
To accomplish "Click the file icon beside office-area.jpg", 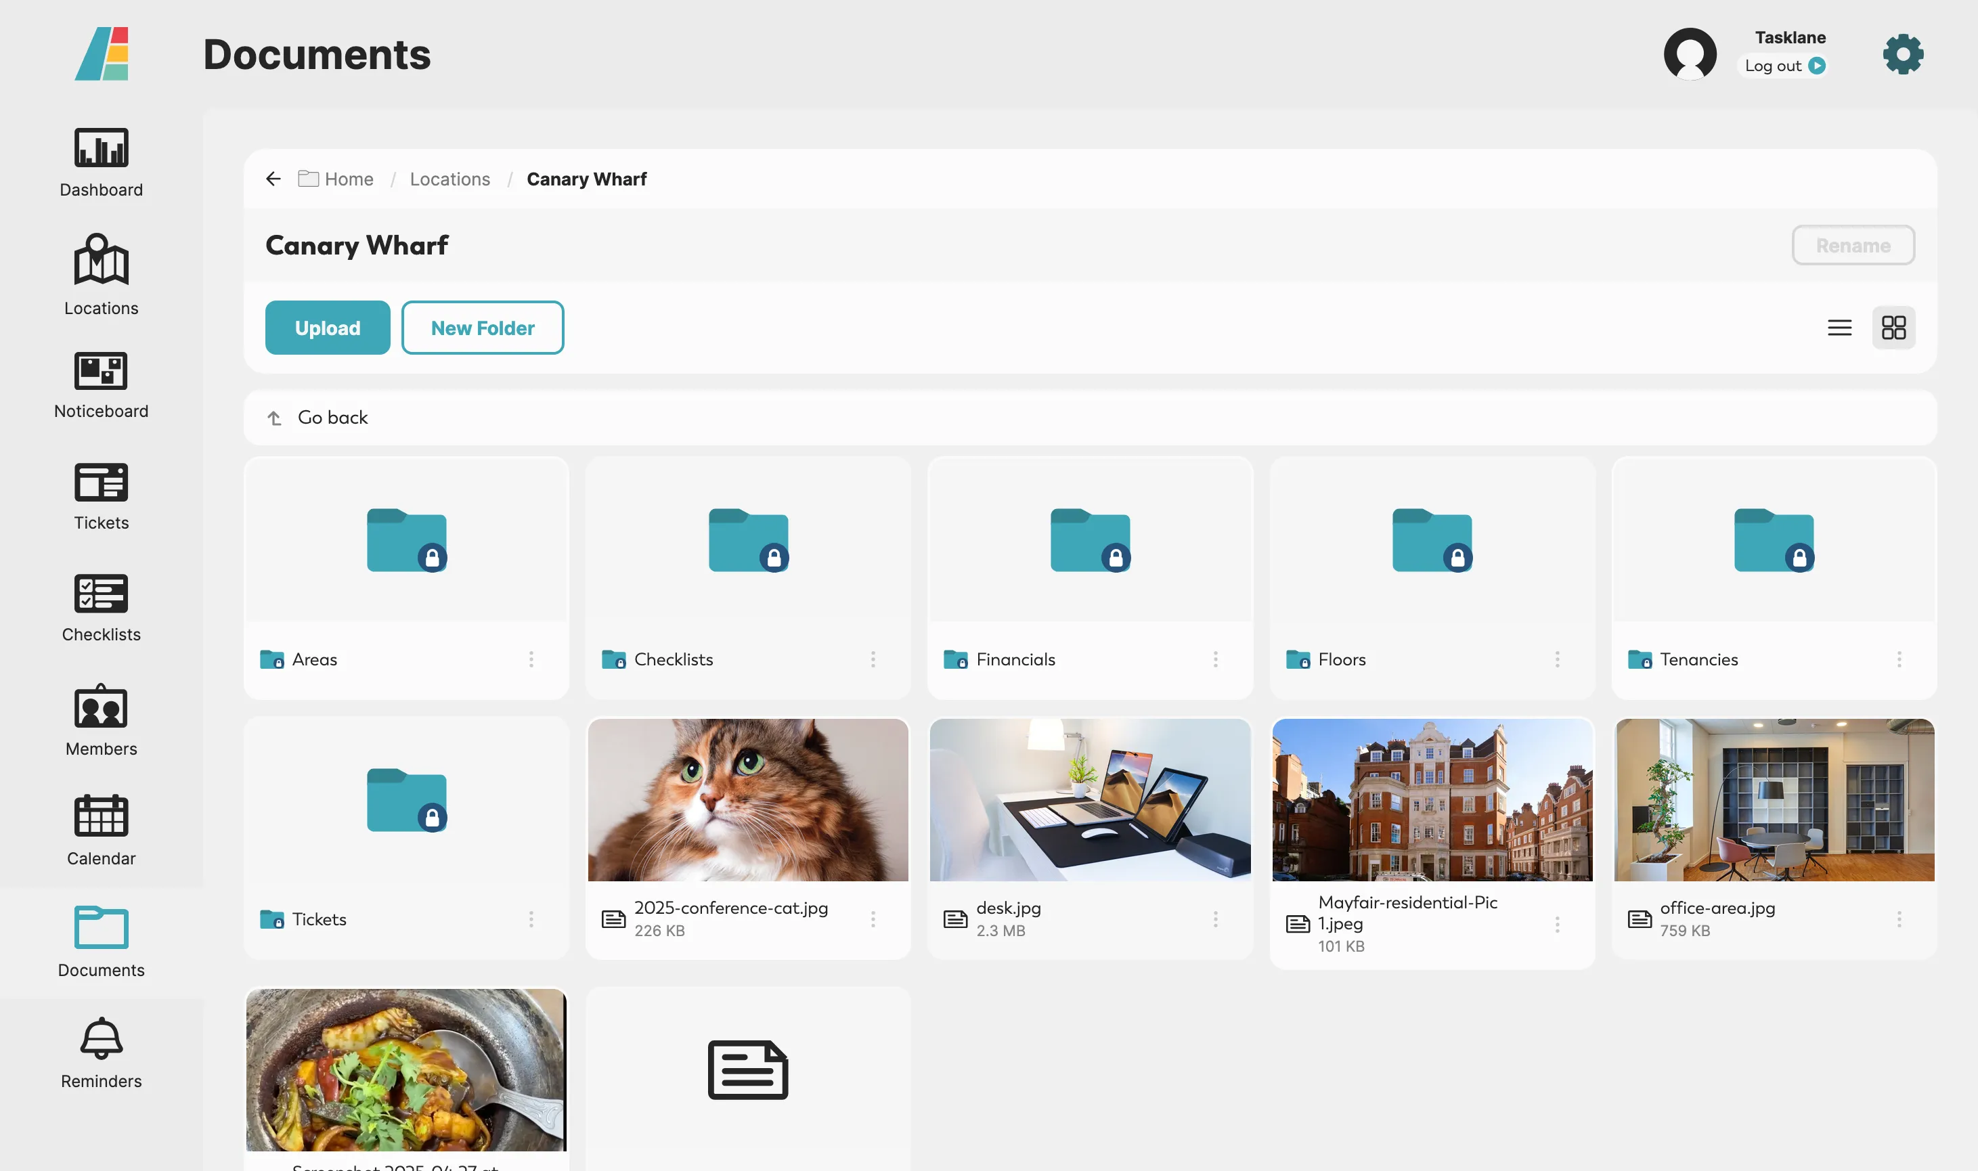I will [x=1639, y=919].
